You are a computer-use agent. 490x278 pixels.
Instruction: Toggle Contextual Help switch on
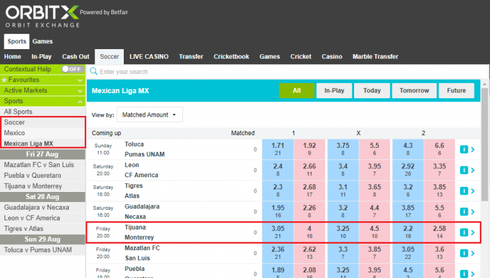click(x=73, y=69)
